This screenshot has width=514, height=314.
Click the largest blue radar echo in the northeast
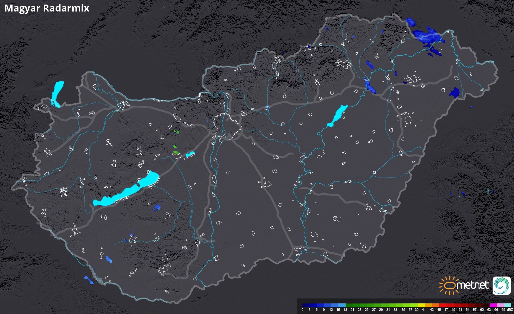point(426,37)
